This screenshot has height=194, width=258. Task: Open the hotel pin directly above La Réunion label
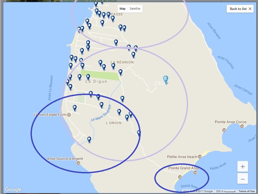[x=133, y=55]
